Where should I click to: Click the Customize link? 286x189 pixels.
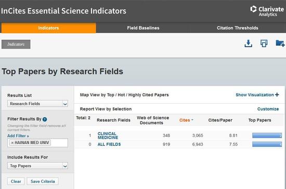268,109
